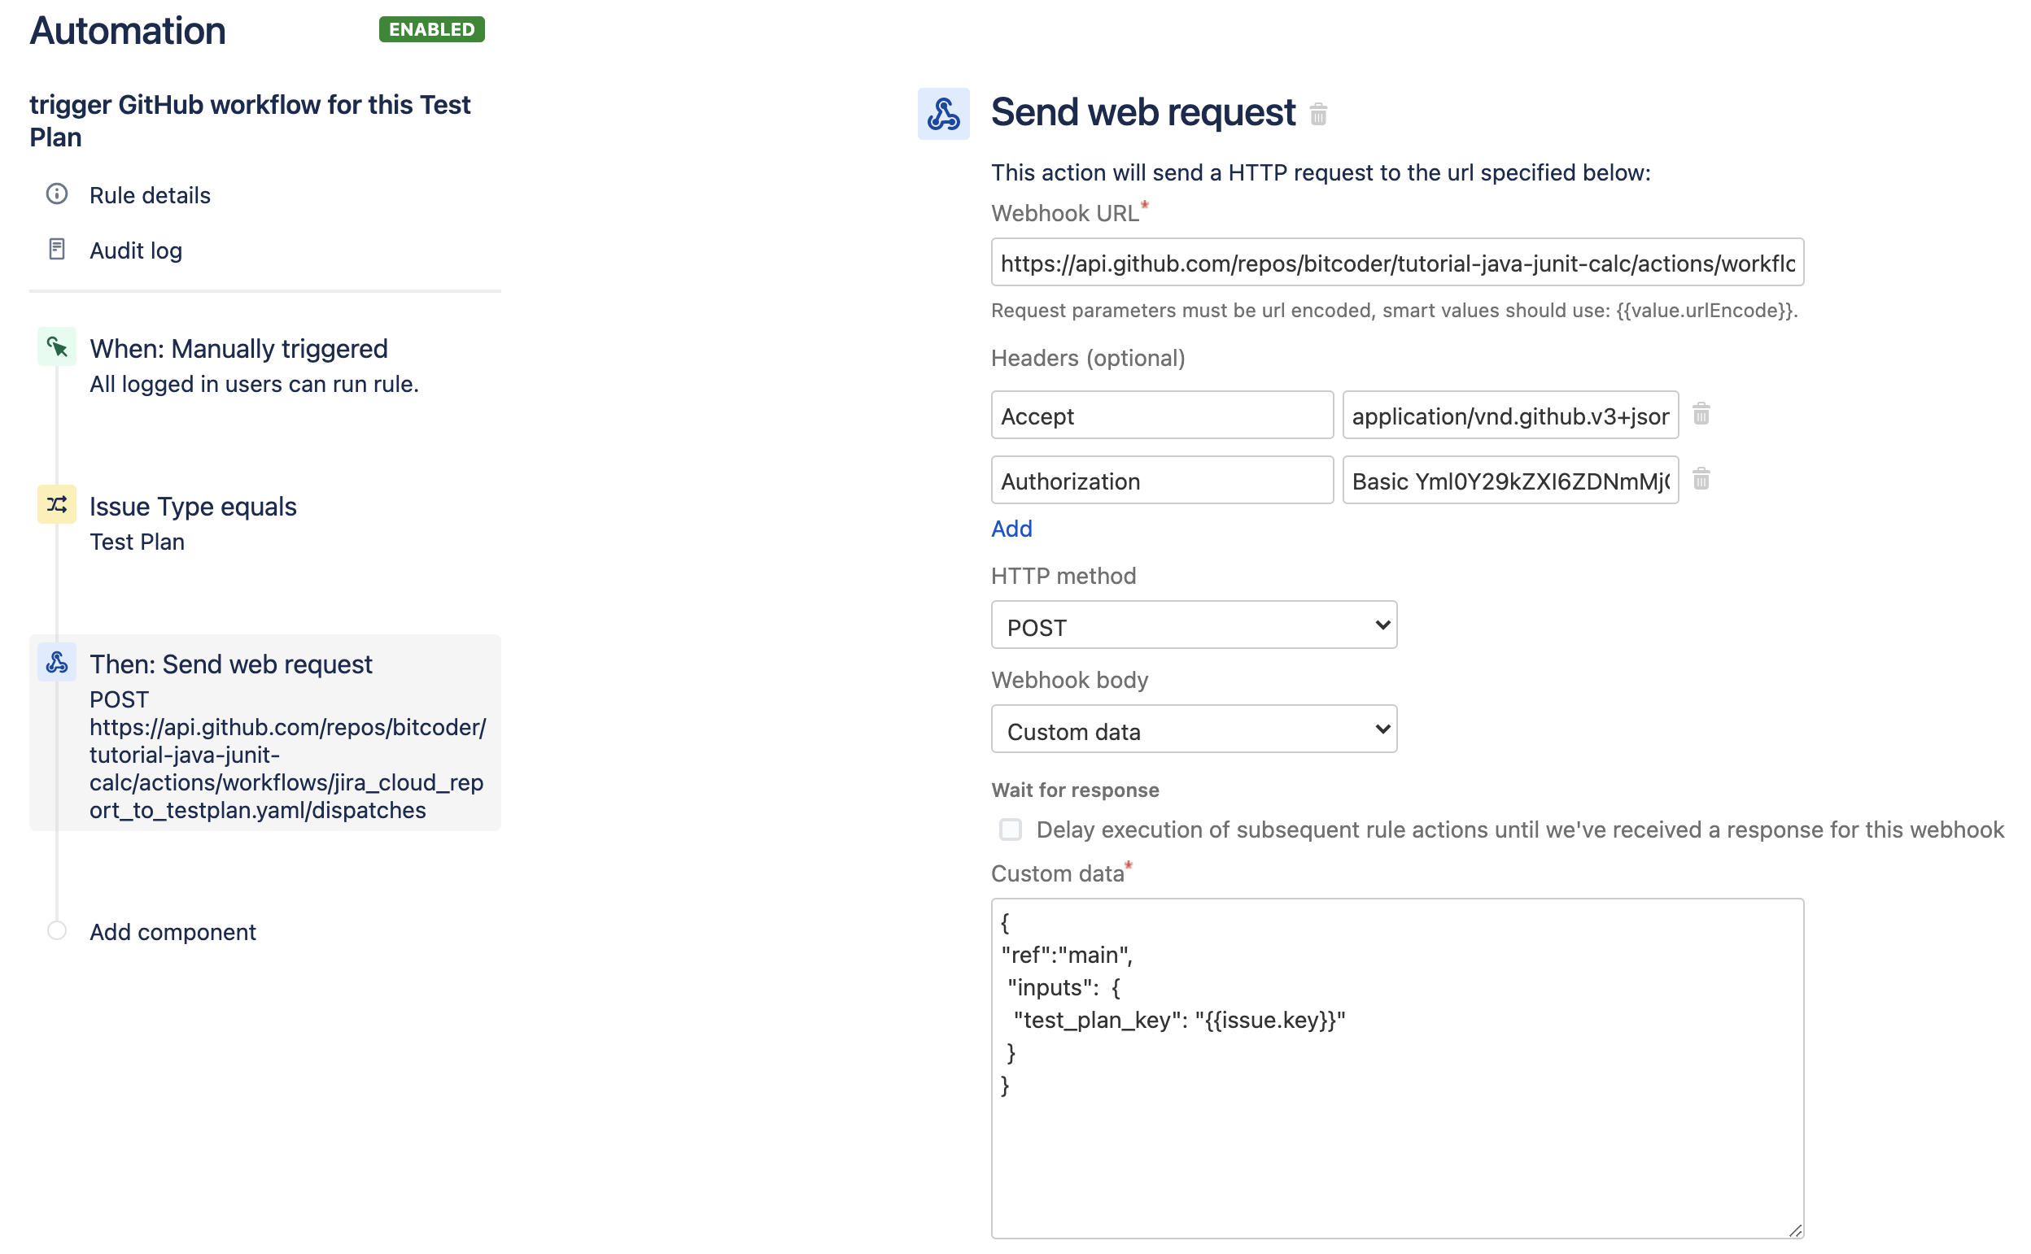Click the Add link to add a header
The height and width of the screenshot is (1254, 2031).
[x=1011, y=529]
